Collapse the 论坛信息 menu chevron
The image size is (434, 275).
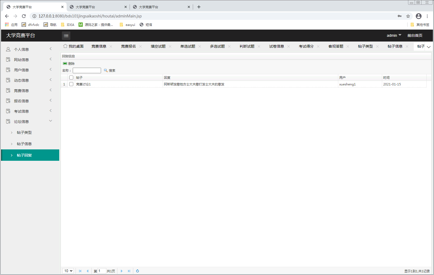[51, 121]
